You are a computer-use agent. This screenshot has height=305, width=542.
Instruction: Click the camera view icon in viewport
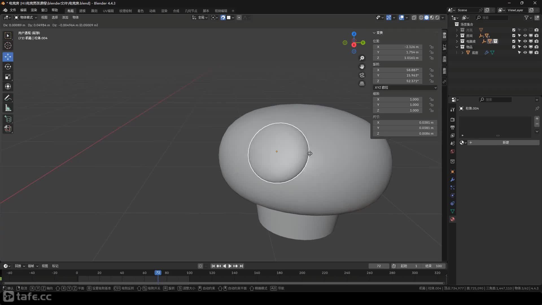(x=362, y=75)
